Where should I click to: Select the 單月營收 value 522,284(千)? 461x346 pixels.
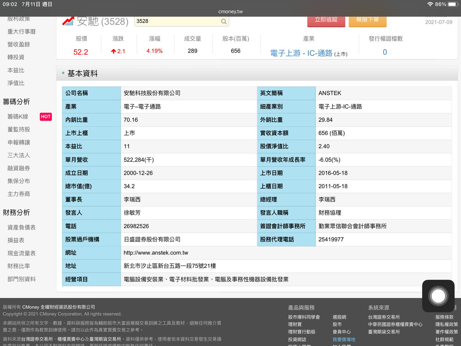coord(139,160)
